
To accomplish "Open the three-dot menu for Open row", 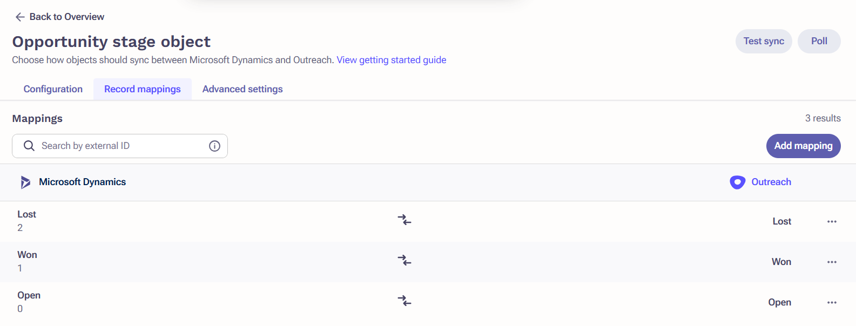I will pyautogui.click(x=832, y=302).
